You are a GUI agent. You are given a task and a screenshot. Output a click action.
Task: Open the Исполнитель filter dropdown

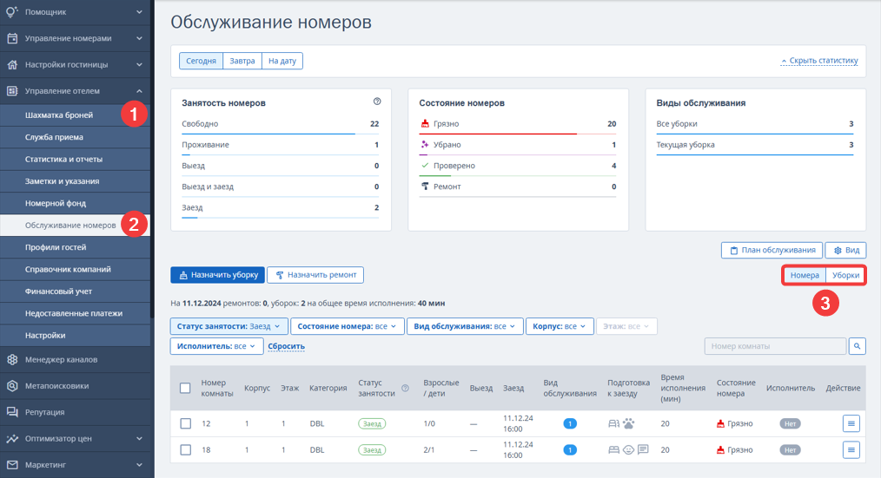pos(216,346)
